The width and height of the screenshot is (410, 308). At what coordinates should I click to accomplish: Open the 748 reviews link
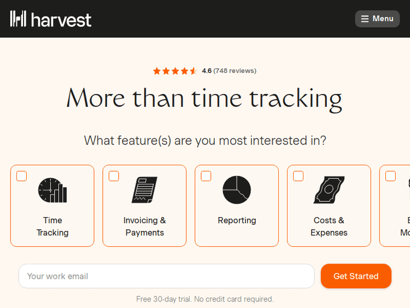click(235, 71)
